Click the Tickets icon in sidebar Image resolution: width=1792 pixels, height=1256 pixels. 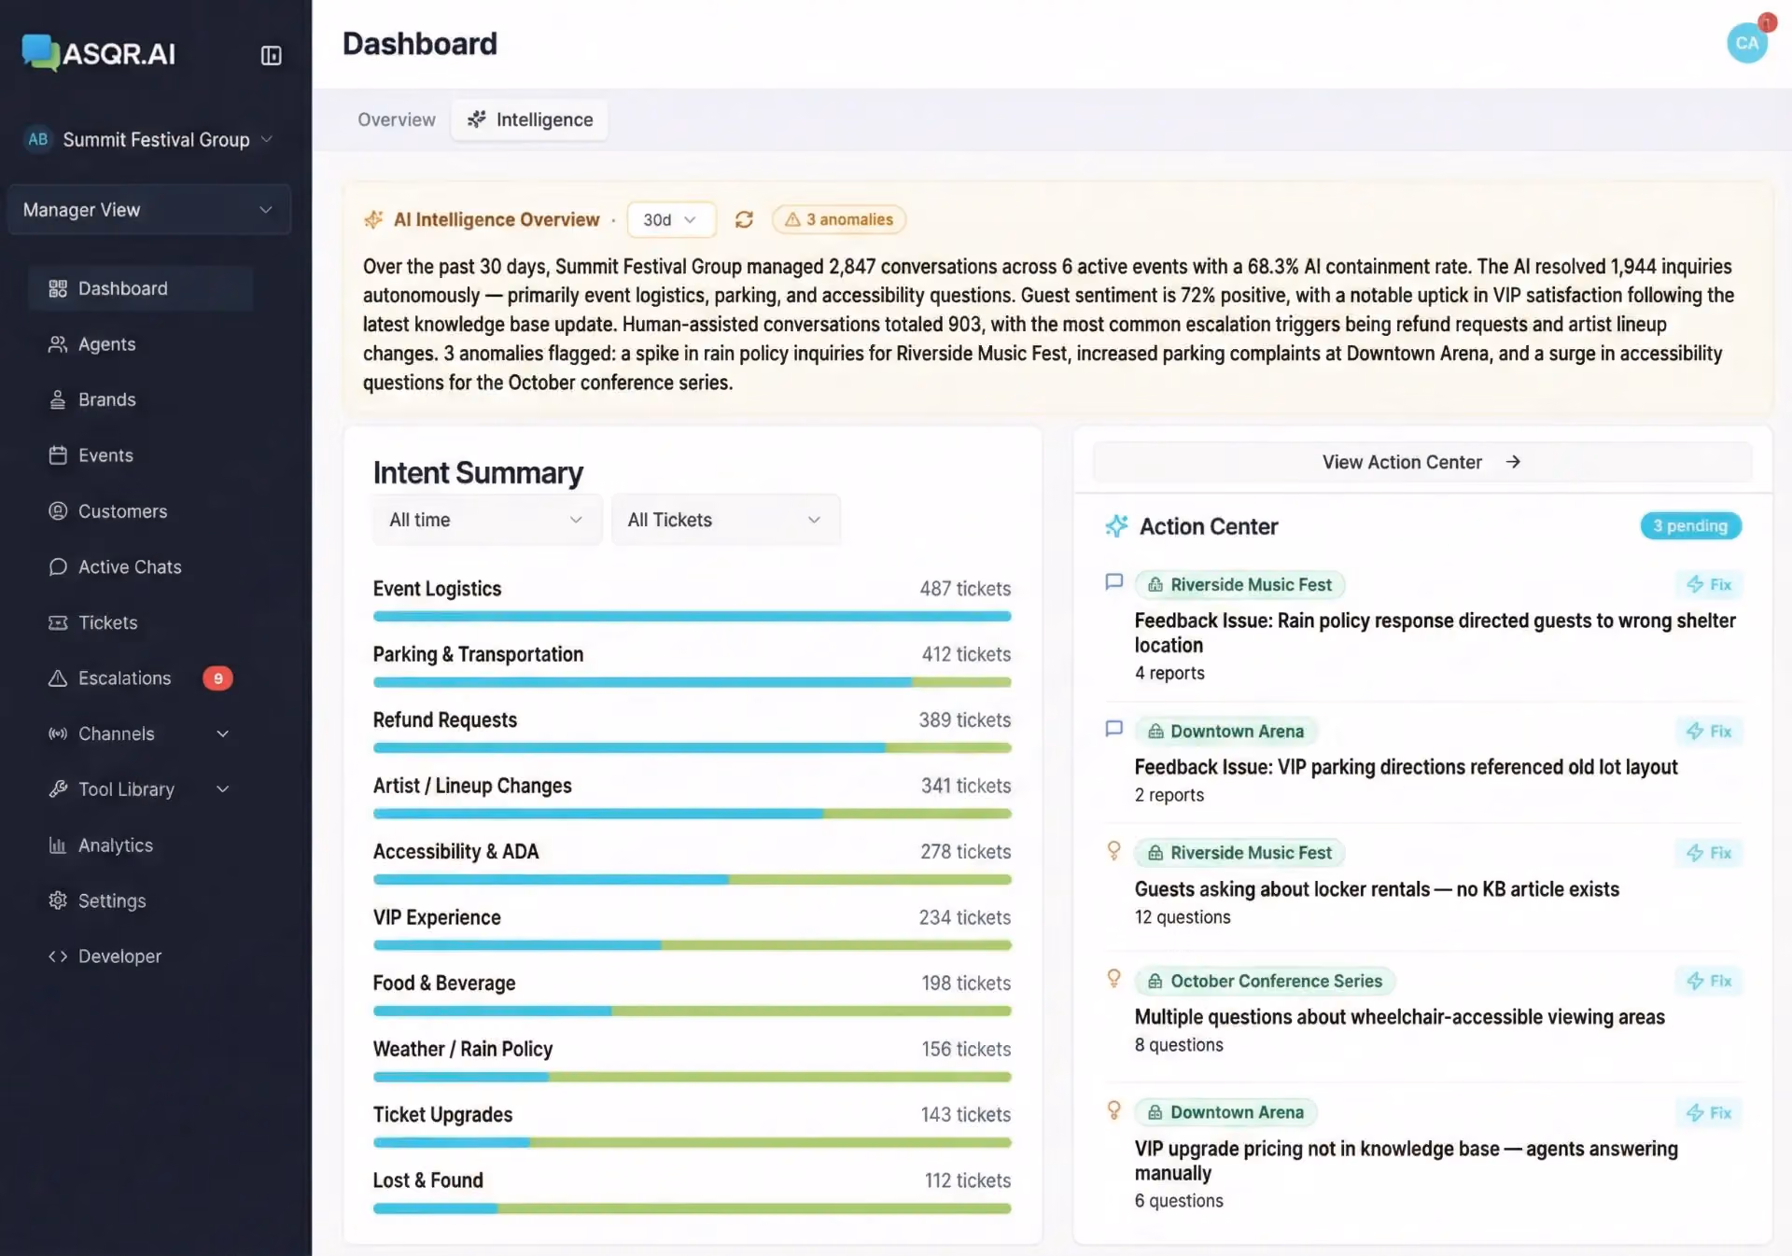(x=58, y=622)
